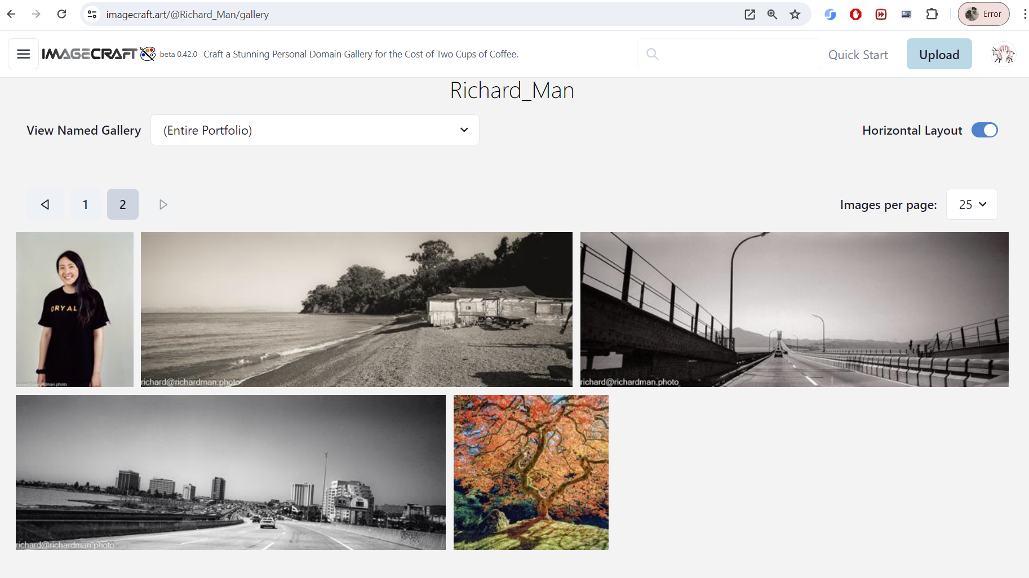Viewport: 1029px width, 578px height.
Task: Click the zoom magnifier icon in address bar
Action: 772,15
